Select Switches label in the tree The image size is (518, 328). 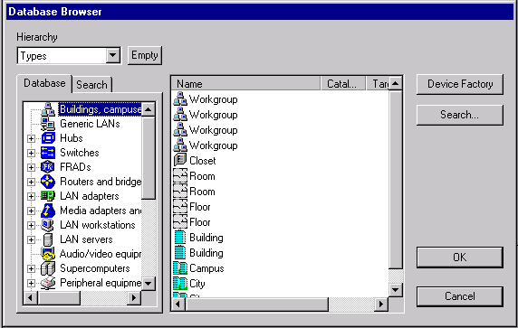[x=80, y=153]
